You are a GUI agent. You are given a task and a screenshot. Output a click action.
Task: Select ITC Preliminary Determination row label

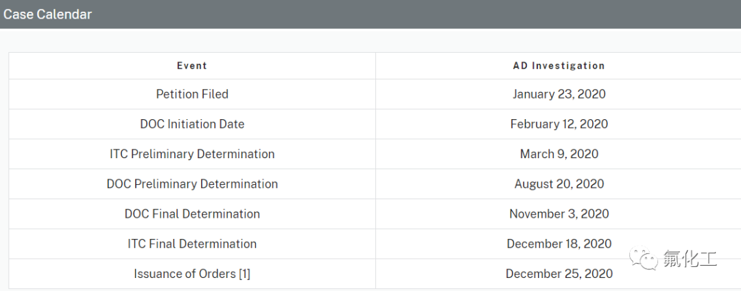click(x=192, y=154)
